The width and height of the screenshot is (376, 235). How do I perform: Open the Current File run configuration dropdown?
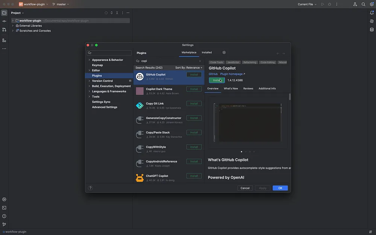(x=307, y=4)
